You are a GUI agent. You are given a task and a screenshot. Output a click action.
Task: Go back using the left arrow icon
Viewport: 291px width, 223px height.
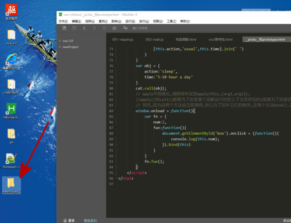point(84,28)
